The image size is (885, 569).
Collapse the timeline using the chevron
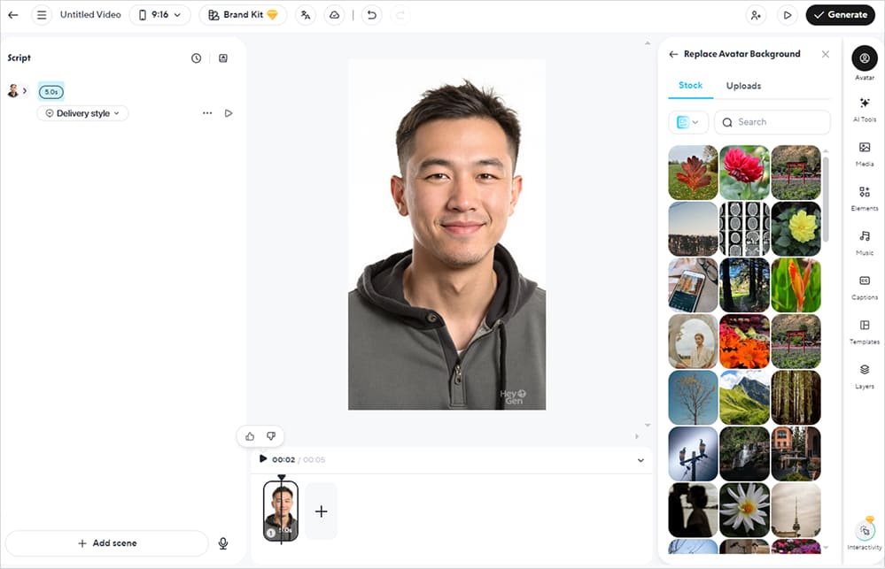click(x=640, y=460)
